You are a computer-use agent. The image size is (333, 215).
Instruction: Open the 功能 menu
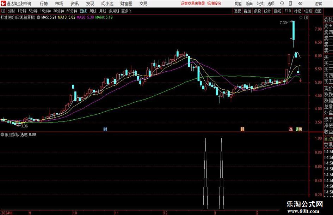(x=238, y=4)
